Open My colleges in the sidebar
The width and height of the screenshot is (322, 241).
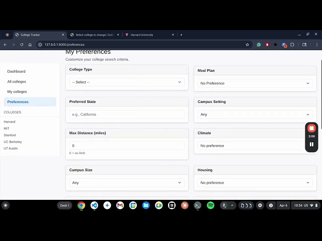(17, 92)
